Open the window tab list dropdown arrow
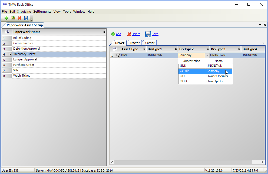 [260, 25]
